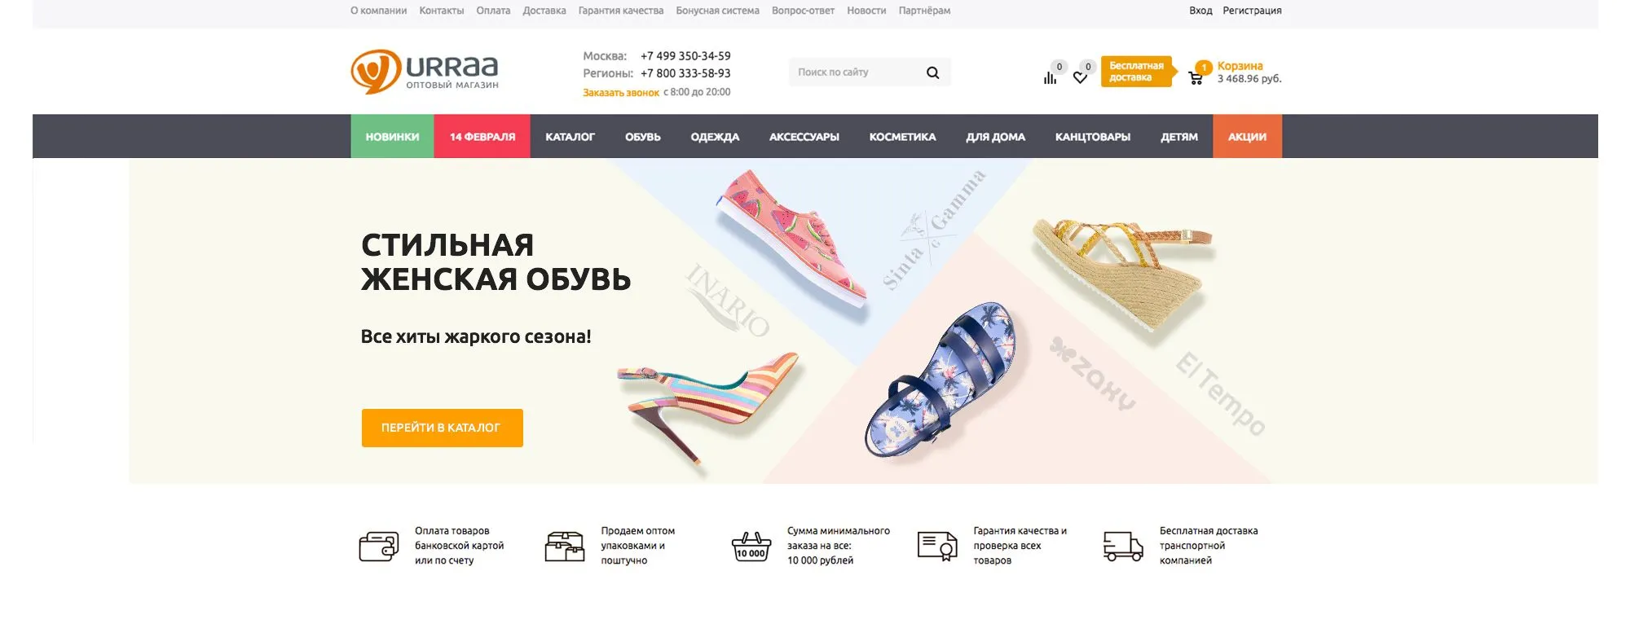Click the shopping cart icon

click(1196, 78)
